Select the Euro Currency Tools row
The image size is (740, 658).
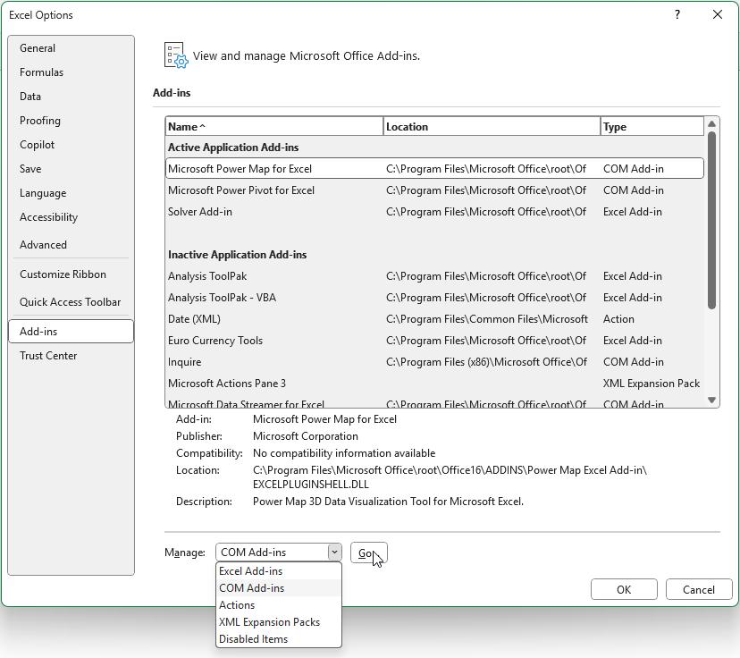tap(434, 341)
